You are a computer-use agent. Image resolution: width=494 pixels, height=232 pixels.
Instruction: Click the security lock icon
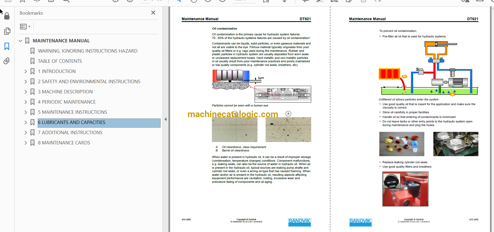(x=7, y=16)
